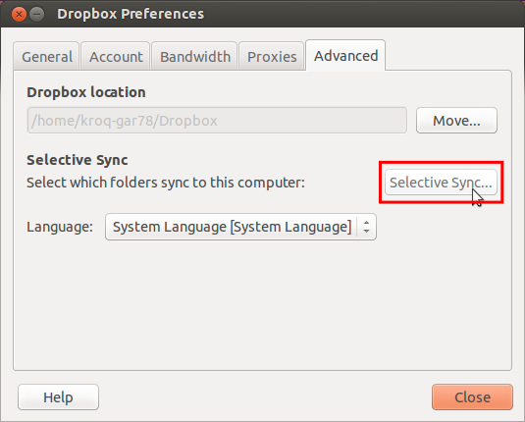Viewport: 525px width, 422px height.
Task: Click the Dropbox location path field
Action: click(217, 121)
